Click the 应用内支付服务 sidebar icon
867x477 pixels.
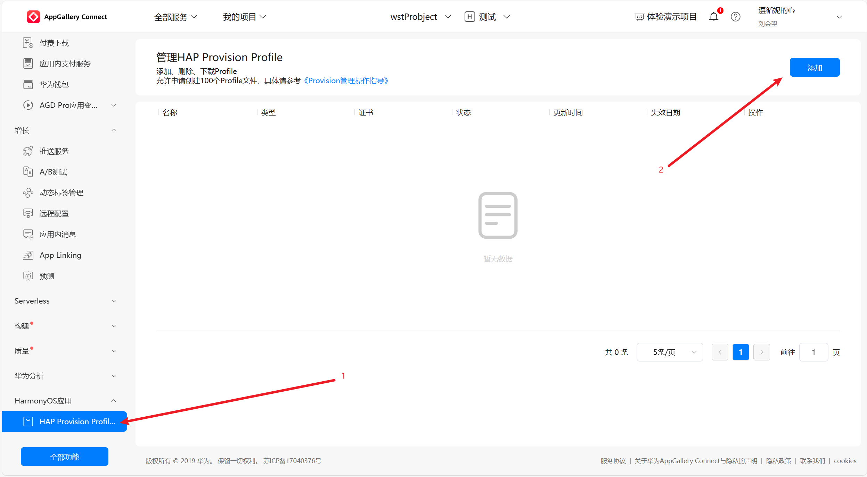click(28, 63)
